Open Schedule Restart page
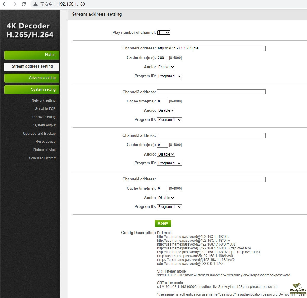 click(x=42, y=158)
